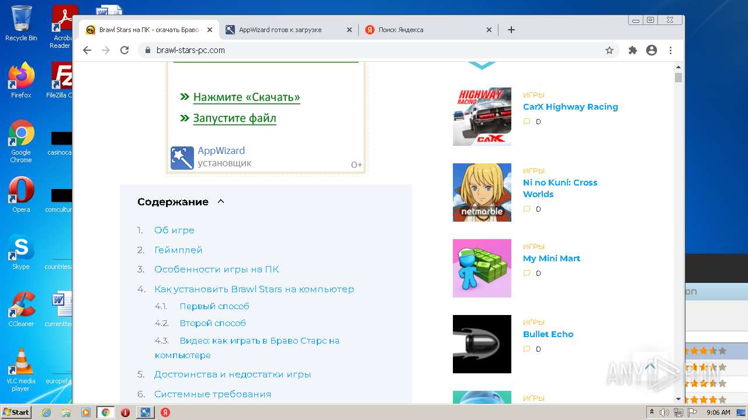Close the Brawl Stars tab
Viewport: 748px width, 420px height.
coord(210,30)
